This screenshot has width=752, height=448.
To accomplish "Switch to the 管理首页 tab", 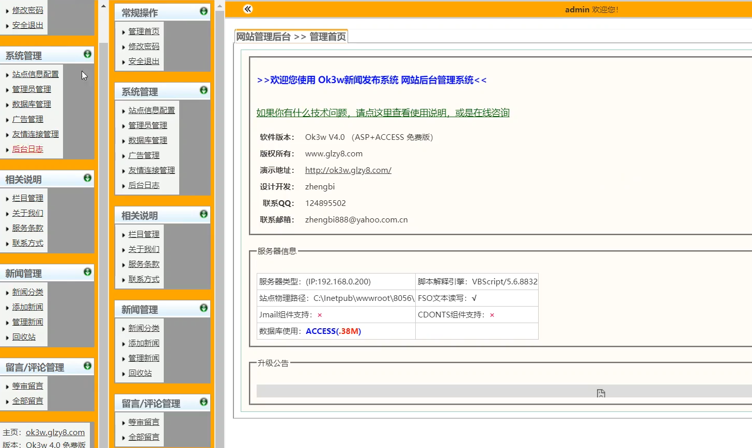I will (x=328, y=36).
